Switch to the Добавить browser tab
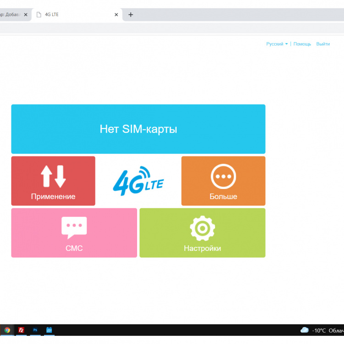Image resolution: width=344 pixels, height=344 pixels. click(10, 15)
